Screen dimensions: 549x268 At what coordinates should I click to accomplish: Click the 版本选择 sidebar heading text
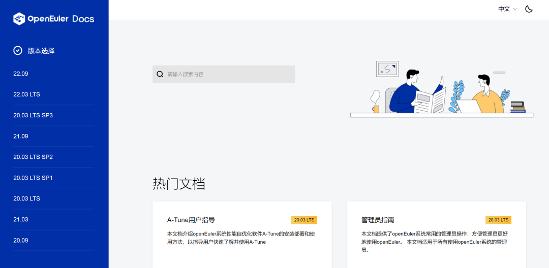coord(41,51)
